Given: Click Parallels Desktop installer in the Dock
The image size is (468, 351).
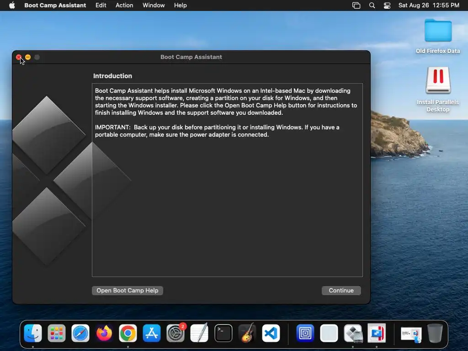Looking at the screenshot, I should coord(377,333).
